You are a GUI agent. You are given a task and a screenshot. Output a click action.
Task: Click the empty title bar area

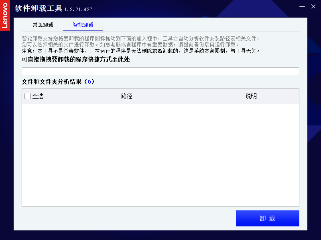point(193,7)
